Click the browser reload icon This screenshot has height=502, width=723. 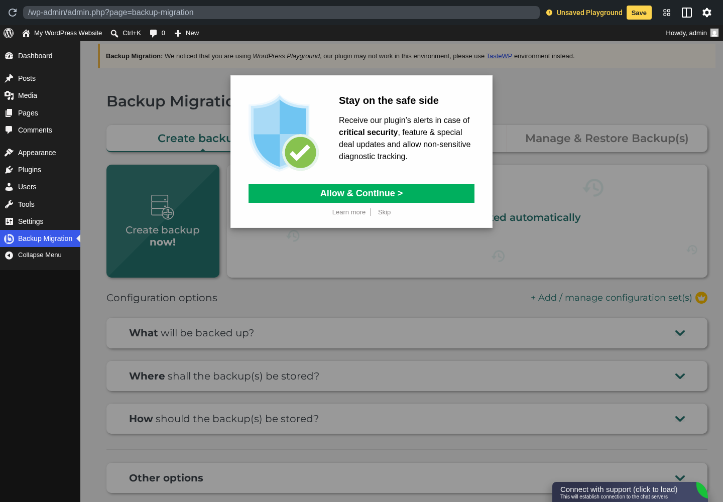pyautogui.click(x=13, y=13)
